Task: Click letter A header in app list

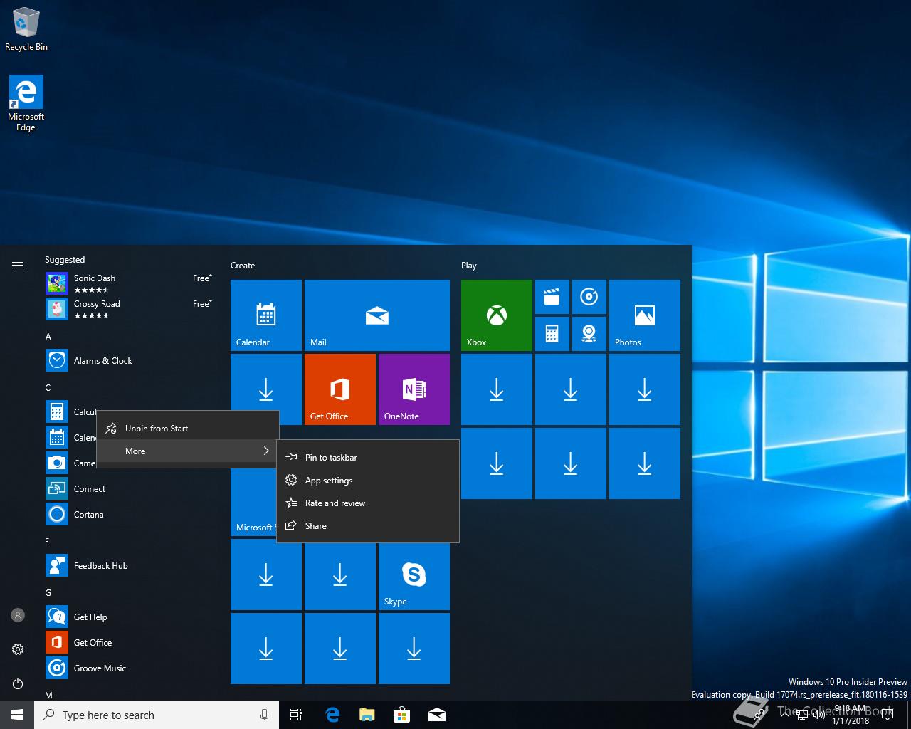Action: coord(48,336)
